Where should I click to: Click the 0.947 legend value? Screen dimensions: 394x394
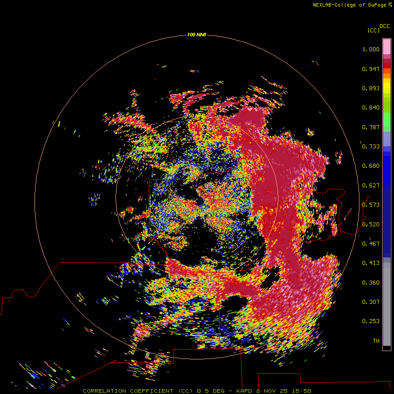[371, 69]
